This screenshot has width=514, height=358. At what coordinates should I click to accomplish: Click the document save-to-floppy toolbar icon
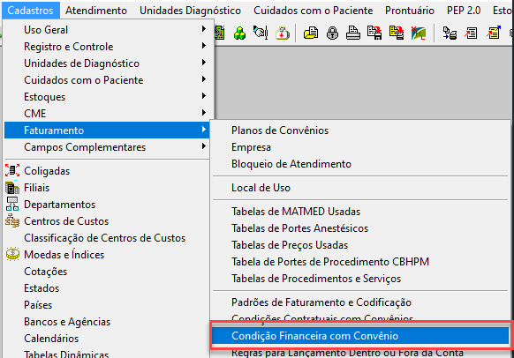[374, 33]
